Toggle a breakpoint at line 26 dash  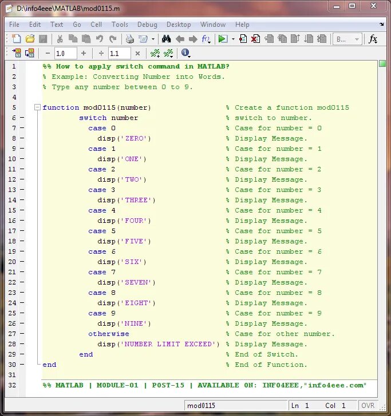tap(22, 323)
